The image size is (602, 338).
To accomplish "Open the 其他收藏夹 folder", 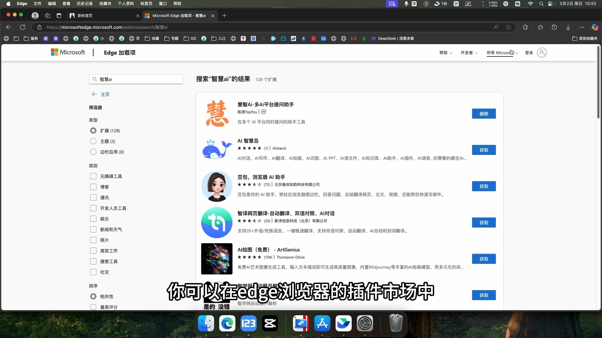I will click(585, 38).
